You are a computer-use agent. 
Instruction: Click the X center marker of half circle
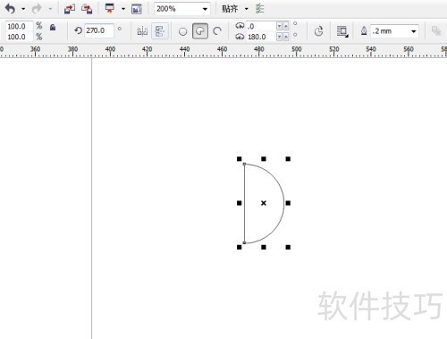(264, 203)
